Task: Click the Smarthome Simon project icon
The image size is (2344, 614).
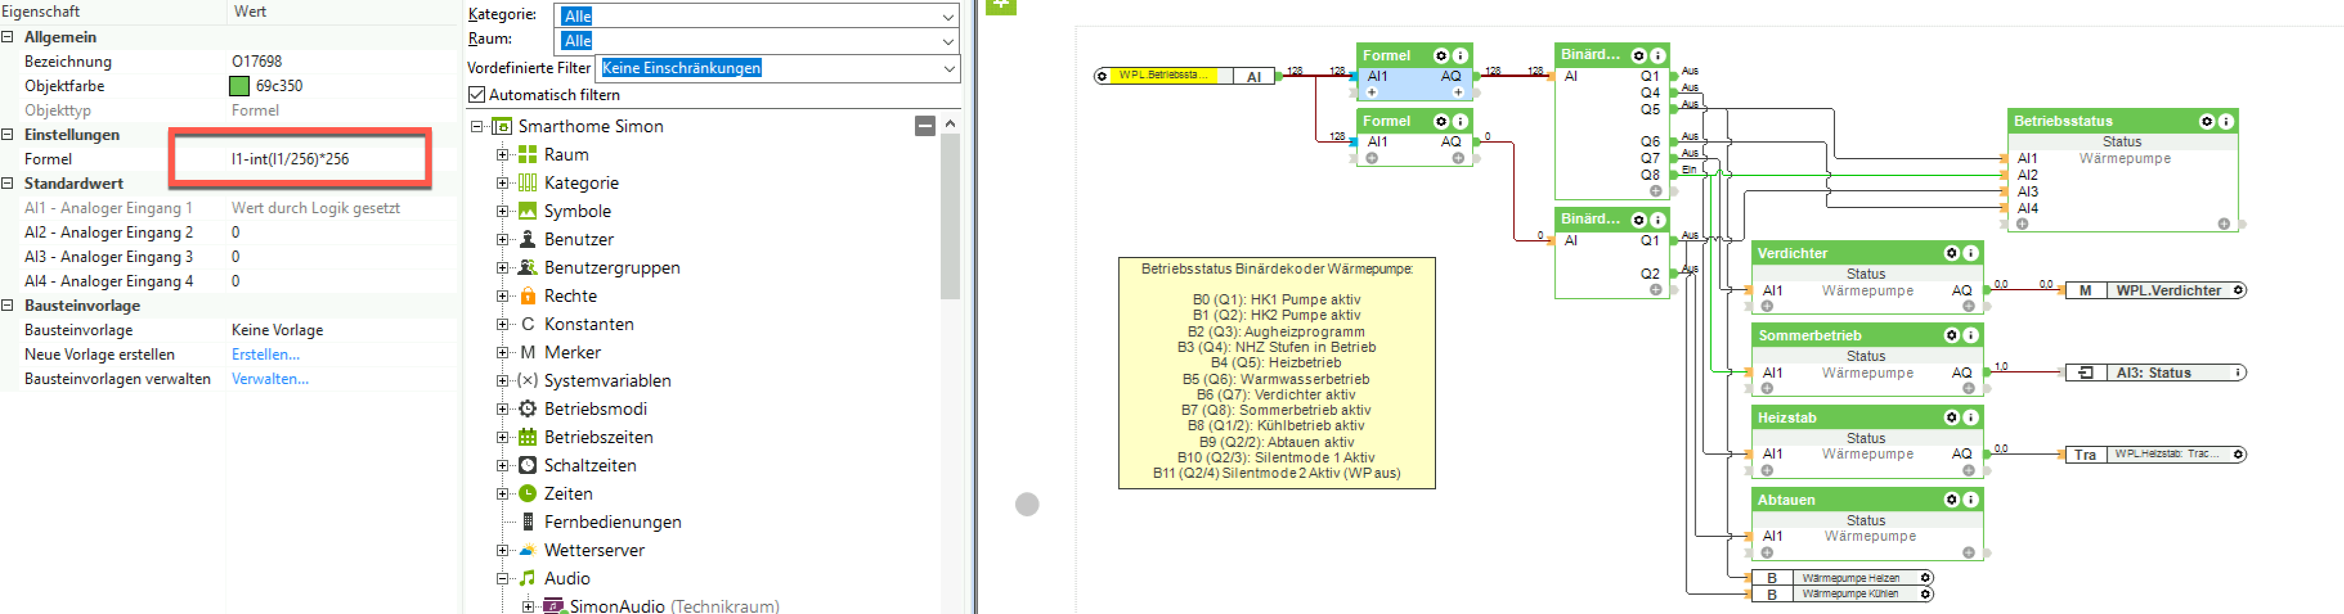Action: coord(501,125)
